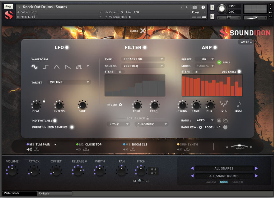
Task: Select the sine waveform for the LFO
Action: point(34,67)
